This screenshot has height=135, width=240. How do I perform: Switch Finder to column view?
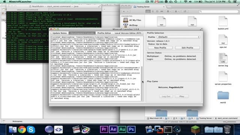157,11
